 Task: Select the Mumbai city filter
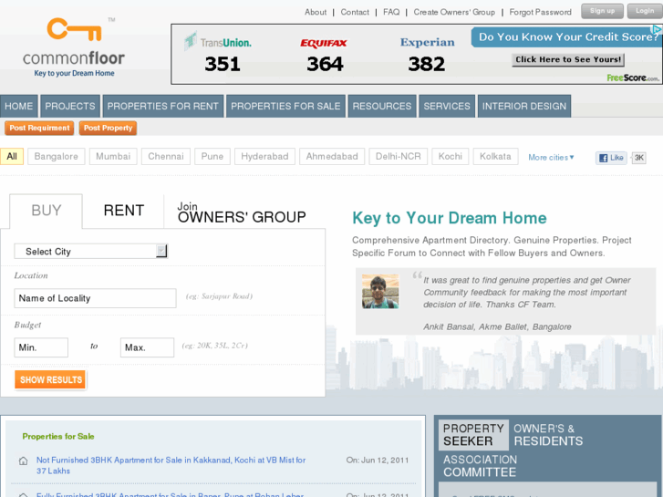(x=113, y=157)
